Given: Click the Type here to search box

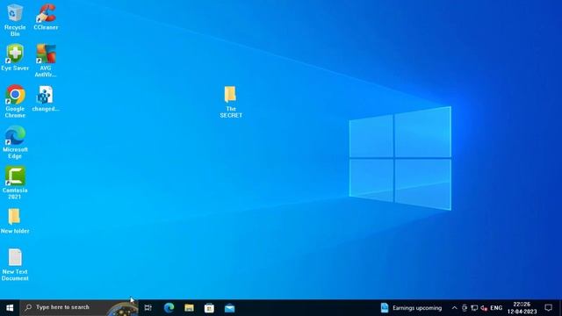Looking at the screenshot, I should 79,308.
